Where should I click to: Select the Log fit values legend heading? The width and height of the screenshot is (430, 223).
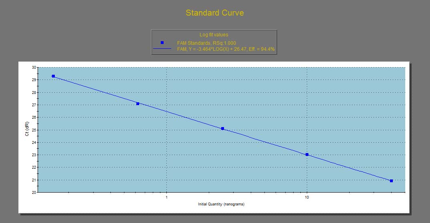click(214, 35)
